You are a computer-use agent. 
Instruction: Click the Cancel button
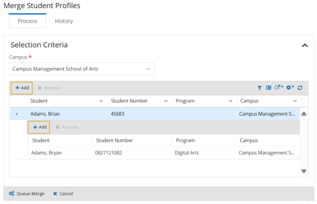(x=63, y=194)
